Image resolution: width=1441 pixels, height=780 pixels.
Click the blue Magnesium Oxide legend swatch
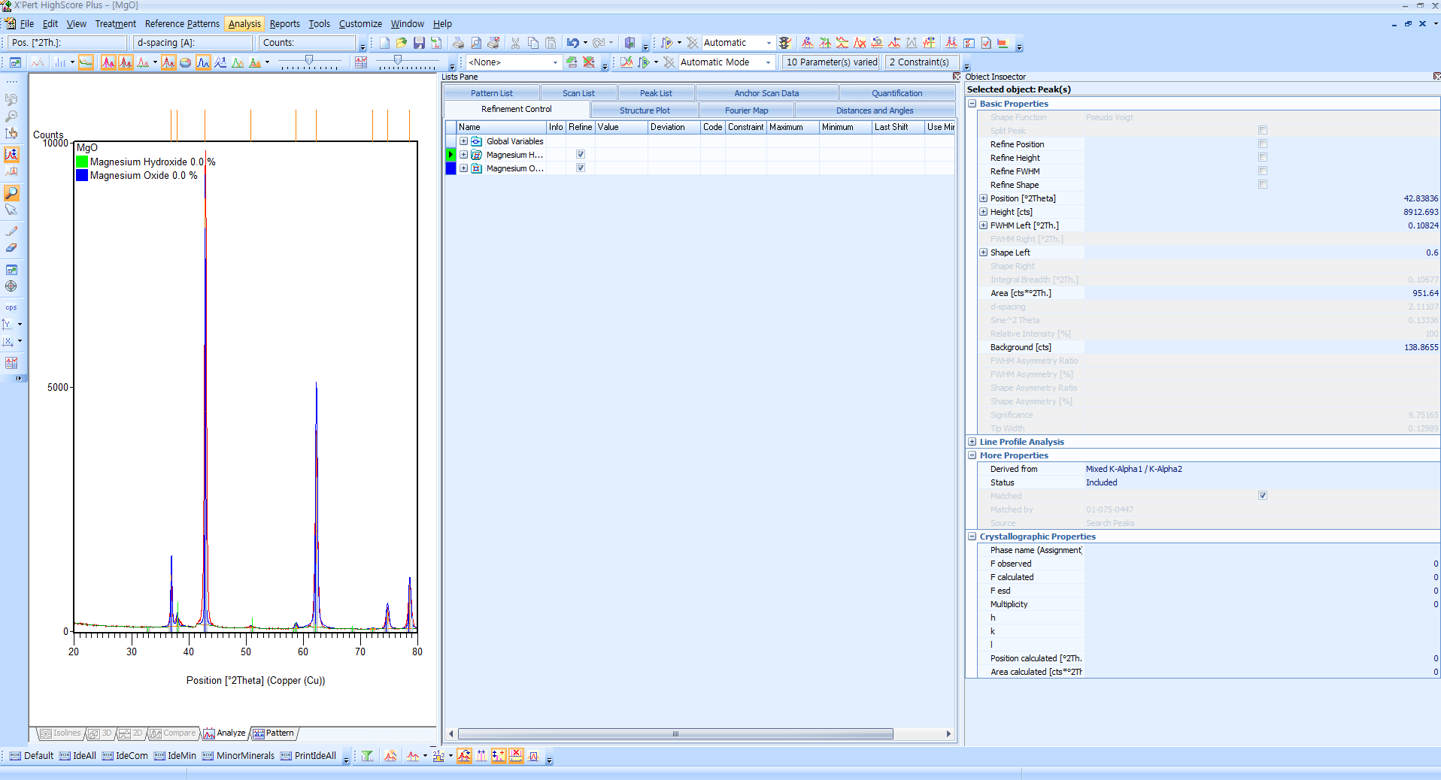point(82,176)
